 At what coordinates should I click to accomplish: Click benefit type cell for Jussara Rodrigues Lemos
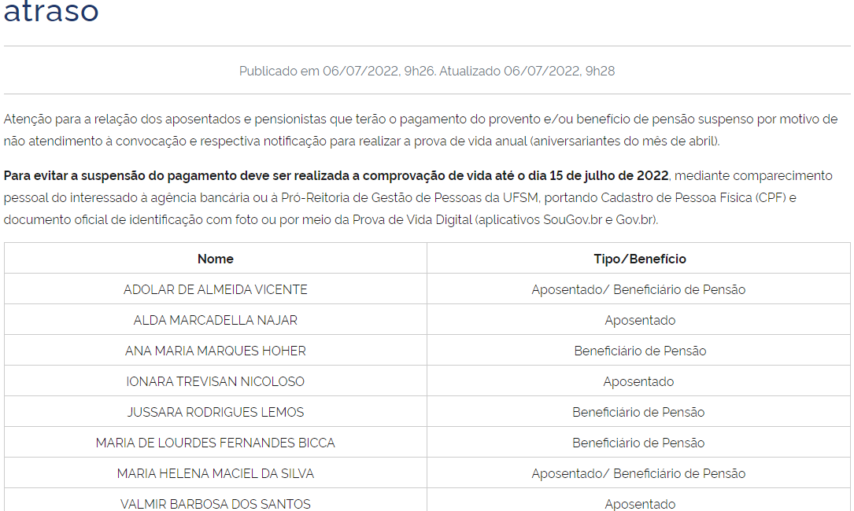(x=638, y=412)
